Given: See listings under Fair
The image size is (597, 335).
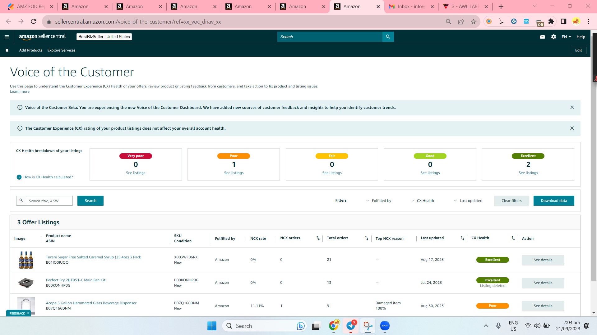Looking at the screenshot, I should pos(332,173).
